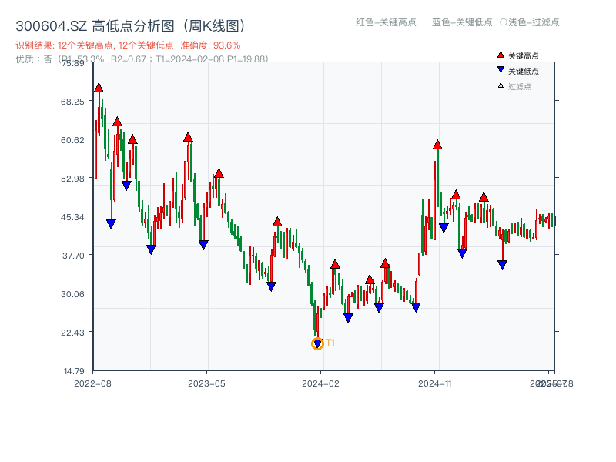
Task: Click the 2023-05 x-axis label
Action: pos(206,383)
